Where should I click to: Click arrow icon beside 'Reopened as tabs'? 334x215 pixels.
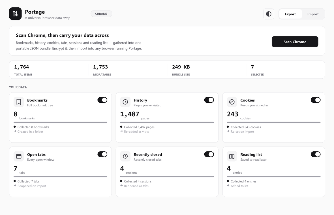tap(121, 186)
